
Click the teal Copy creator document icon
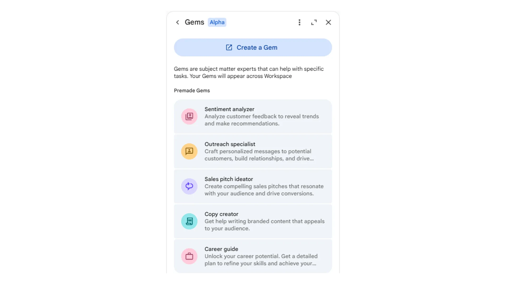pyautogui.click(x=189, y=221)
